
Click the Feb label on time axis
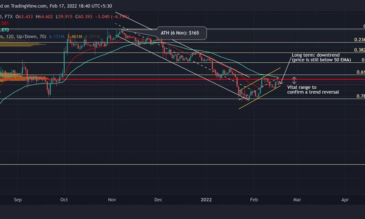254,200
